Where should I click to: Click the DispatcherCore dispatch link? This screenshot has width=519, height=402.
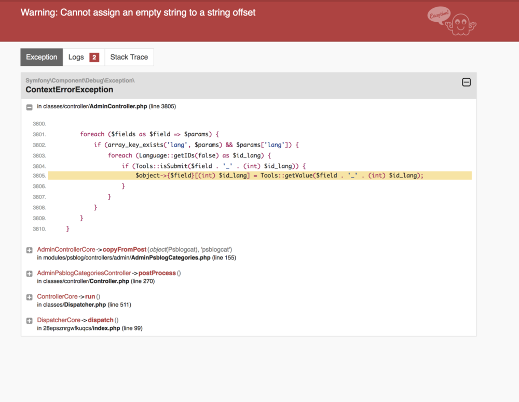click(x=75, y=320)
